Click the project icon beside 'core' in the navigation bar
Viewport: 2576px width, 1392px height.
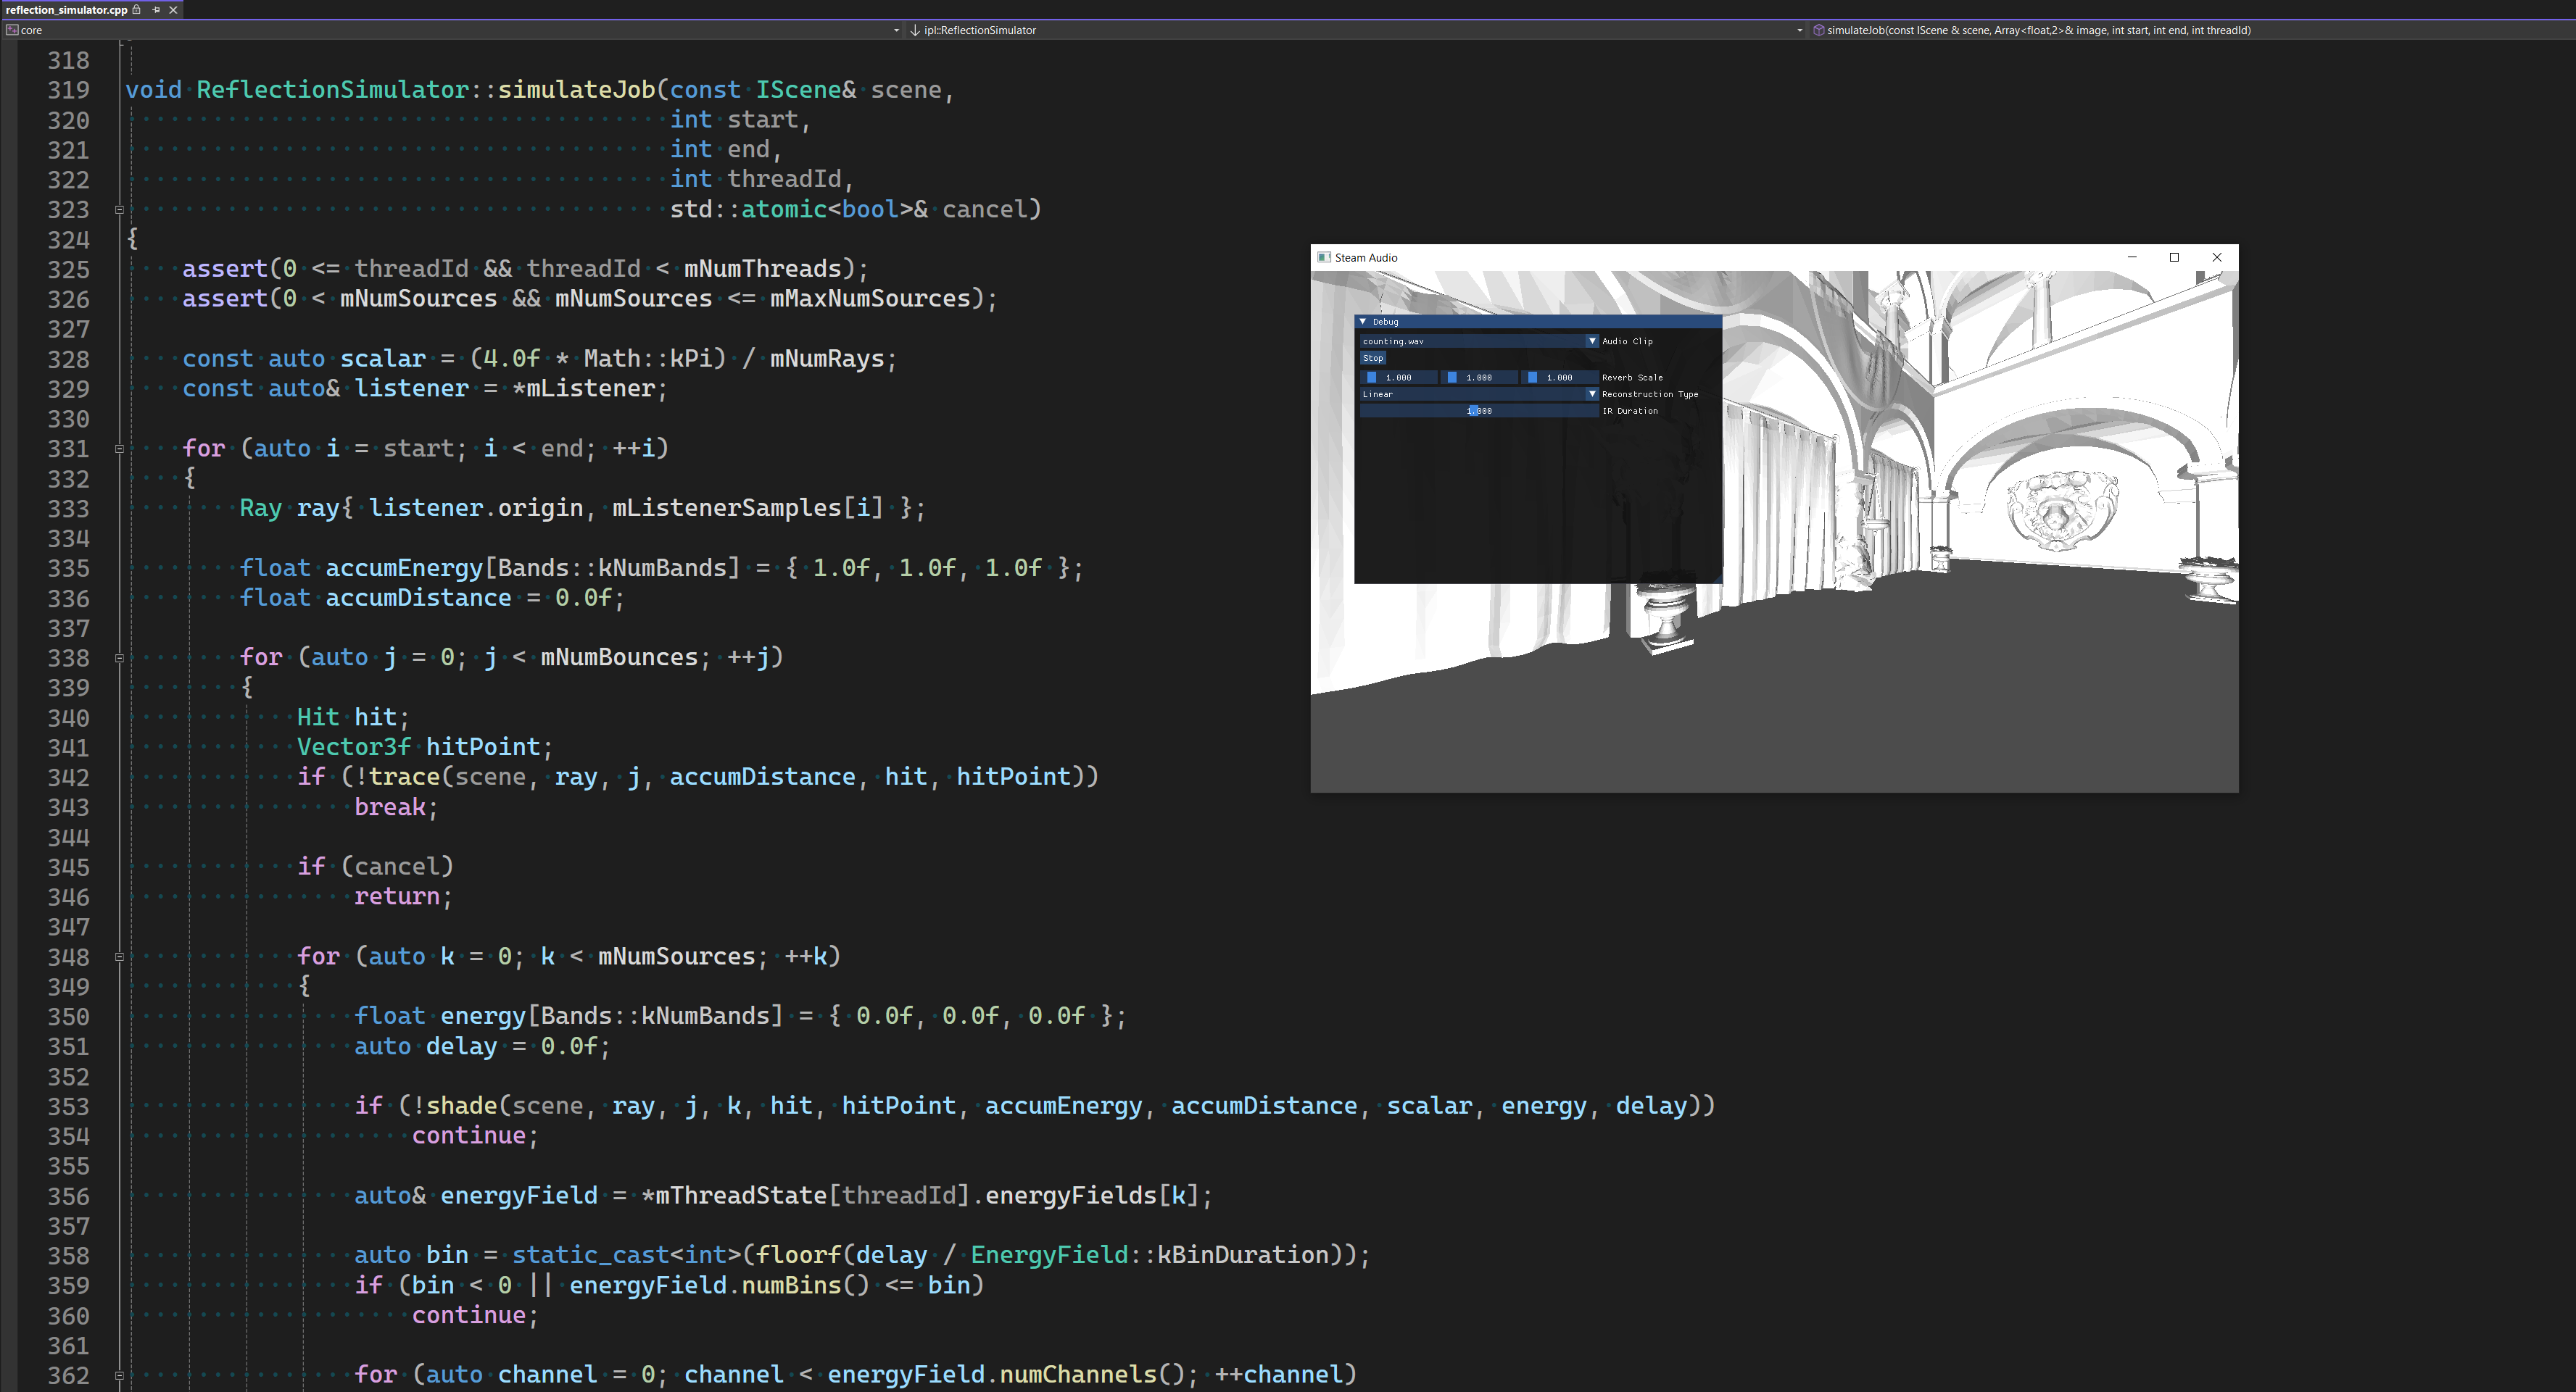12,30
